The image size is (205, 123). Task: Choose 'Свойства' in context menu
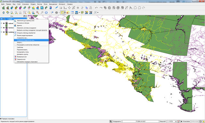click(31, 47)
